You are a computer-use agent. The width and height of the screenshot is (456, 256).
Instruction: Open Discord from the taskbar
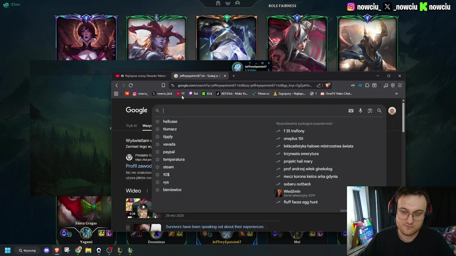[46, 250]
